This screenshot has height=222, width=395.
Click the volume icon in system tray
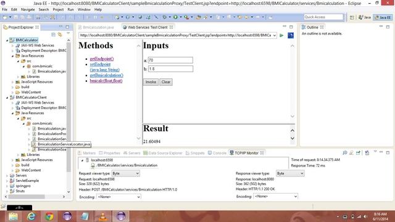point(365,216)
